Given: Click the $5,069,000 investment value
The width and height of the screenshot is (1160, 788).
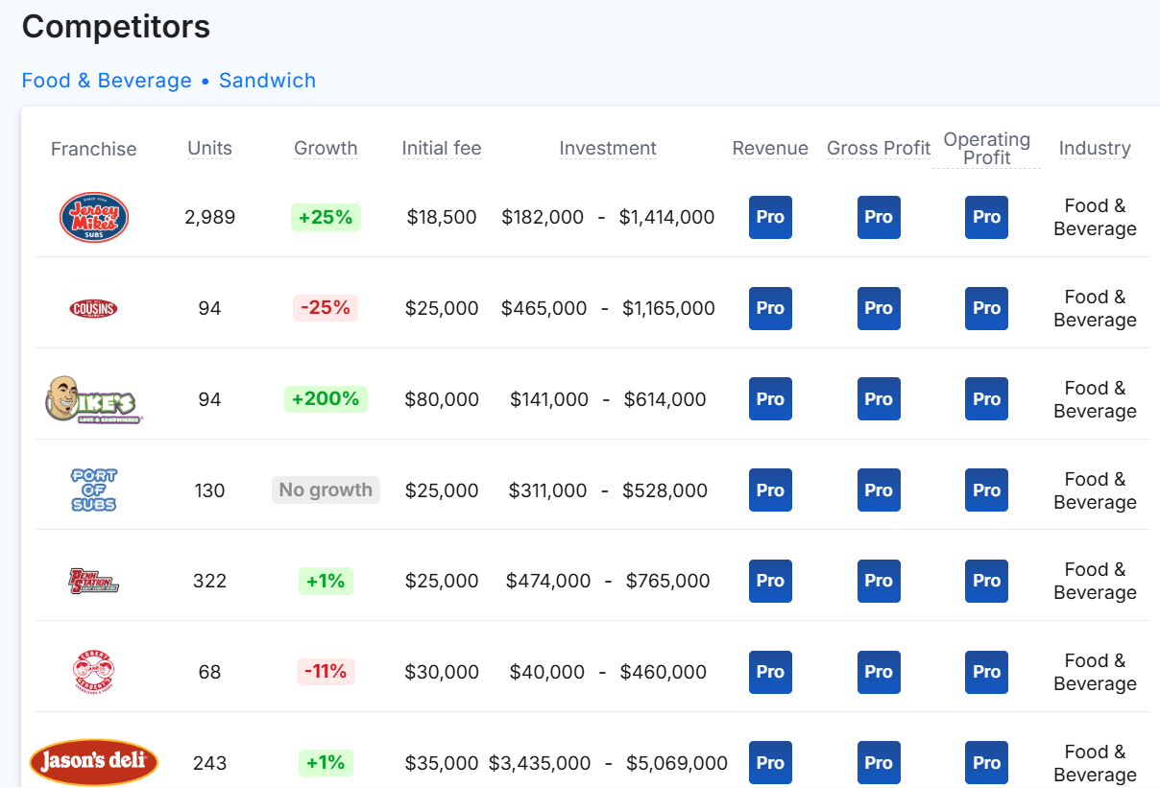Looking at the screenshot, I should [677, 763].
